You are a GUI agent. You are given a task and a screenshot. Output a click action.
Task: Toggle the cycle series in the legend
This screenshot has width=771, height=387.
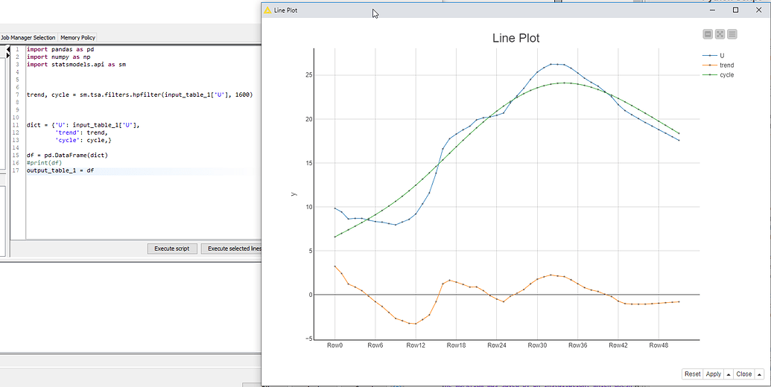pos(718,74)
